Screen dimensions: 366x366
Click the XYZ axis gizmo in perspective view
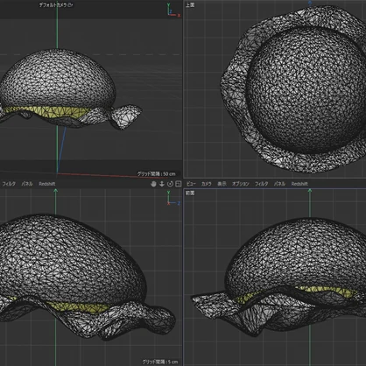pyautogui.click(x=173, y=11)
